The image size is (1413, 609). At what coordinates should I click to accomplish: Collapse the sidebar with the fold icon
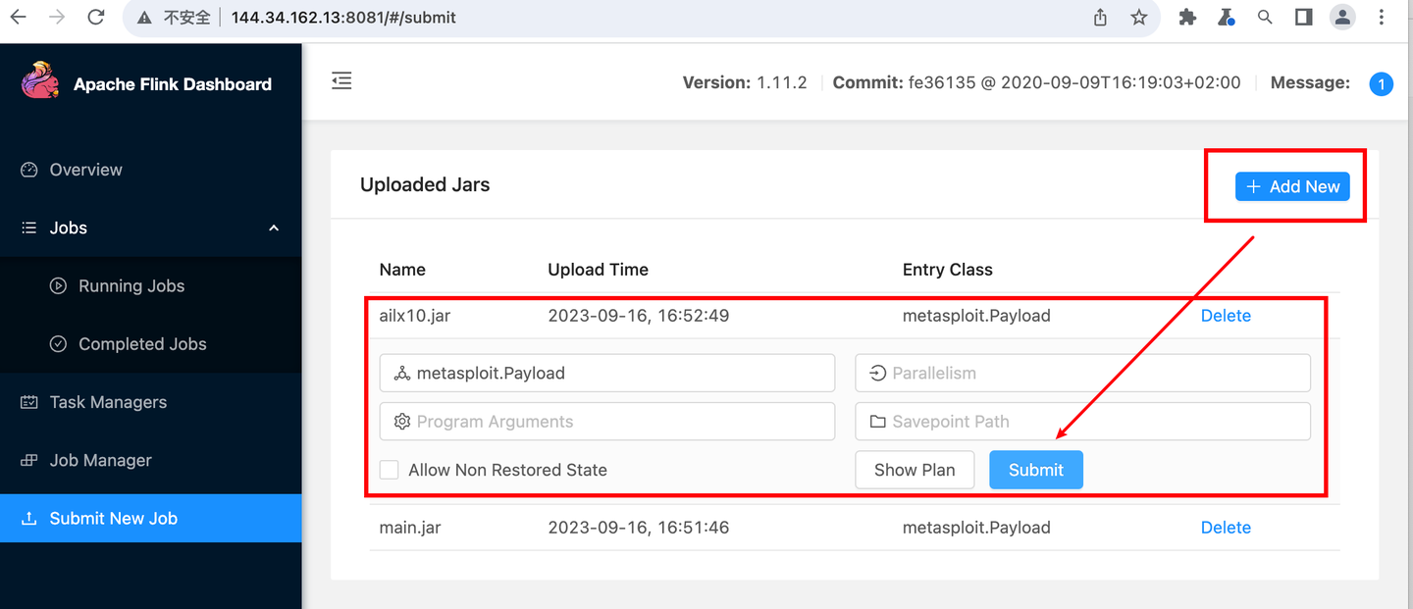[x=341, y=81]
